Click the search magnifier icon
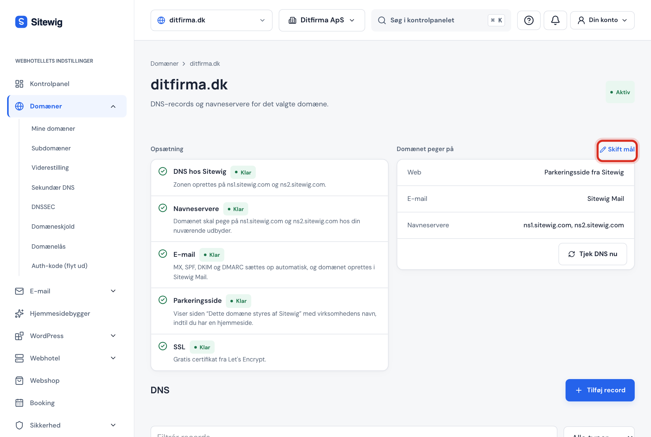Viewport: 651px width, 437px height. 382,20
